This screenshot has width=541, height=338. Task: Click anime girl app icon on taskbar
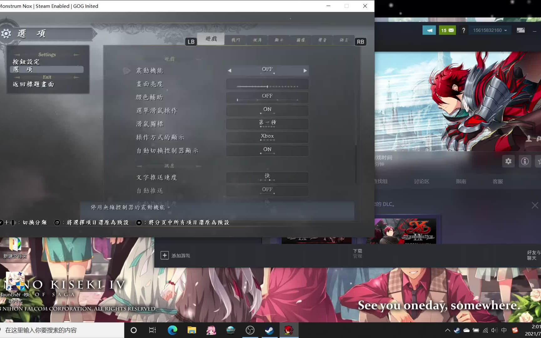(211, 330)
